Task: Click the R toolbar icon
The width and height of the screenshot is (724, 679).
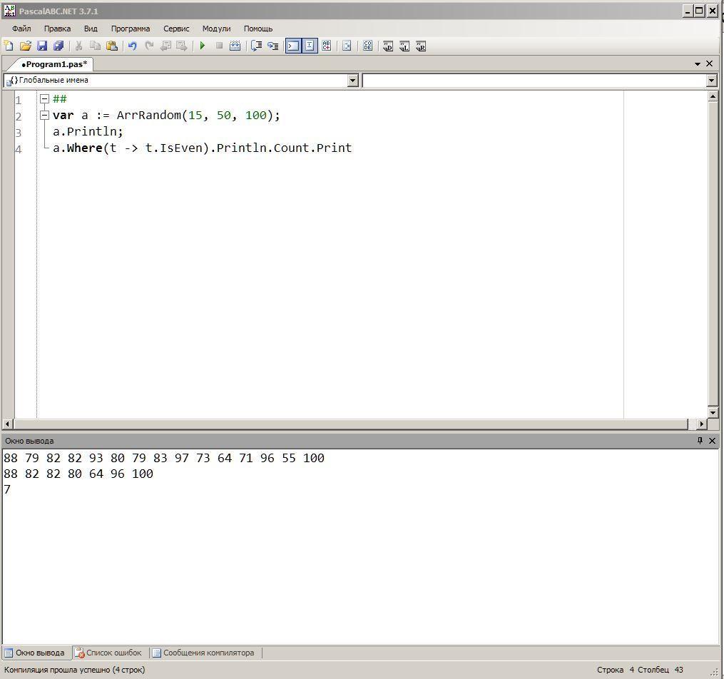Action: point(421,46)
